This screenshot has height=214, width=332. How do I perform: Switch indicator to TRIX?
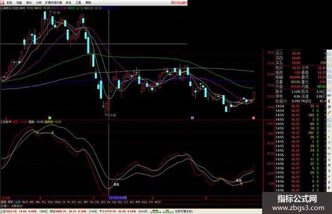[50, 202]
